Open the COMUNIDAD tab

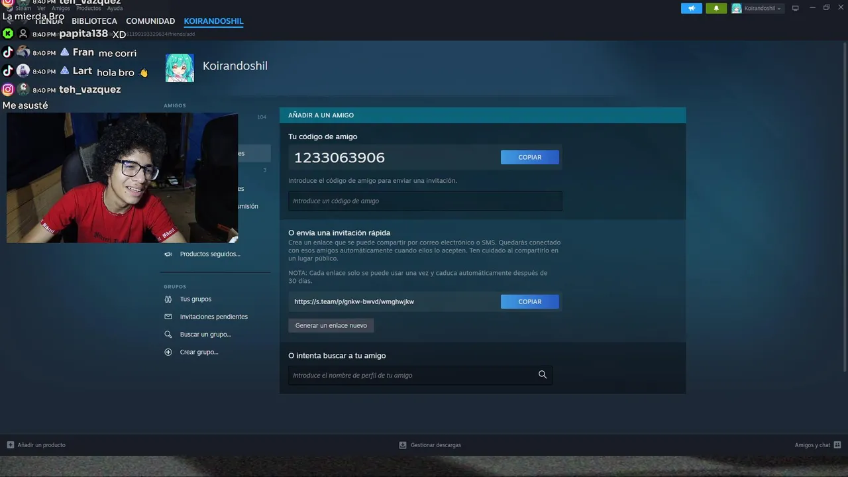[x=150, y=21]
